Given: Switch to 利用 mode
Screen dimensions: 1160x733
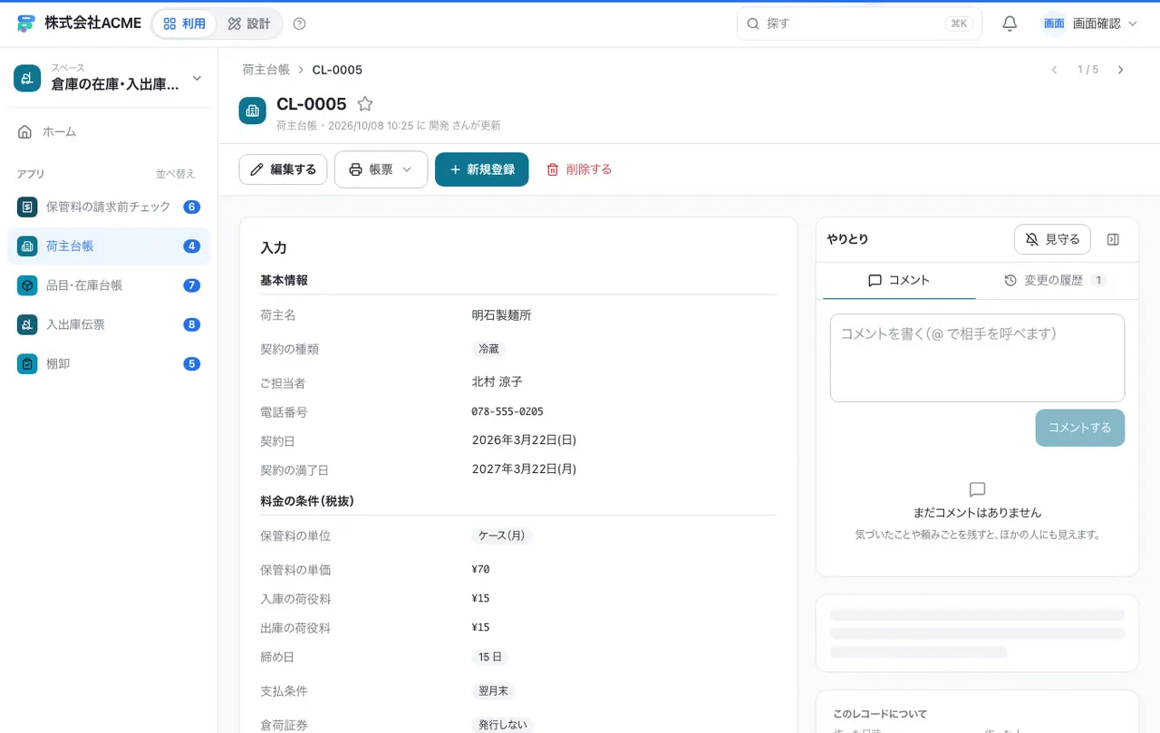Looking at the screenshot, I should point(184,24).
